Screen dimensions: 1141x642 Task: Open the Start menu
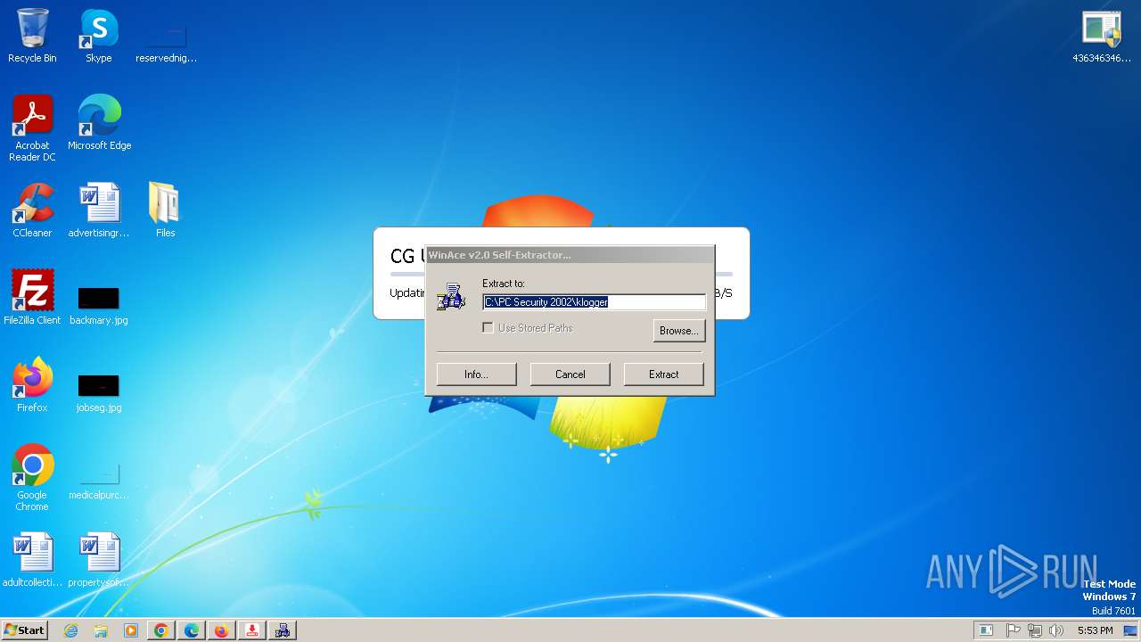click(25, 630)
